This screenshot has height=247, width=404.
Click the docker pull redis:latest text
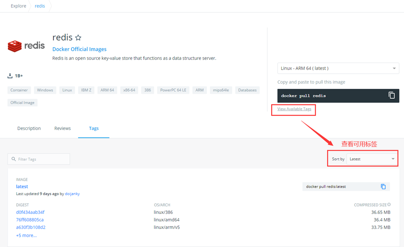point(326,186)
